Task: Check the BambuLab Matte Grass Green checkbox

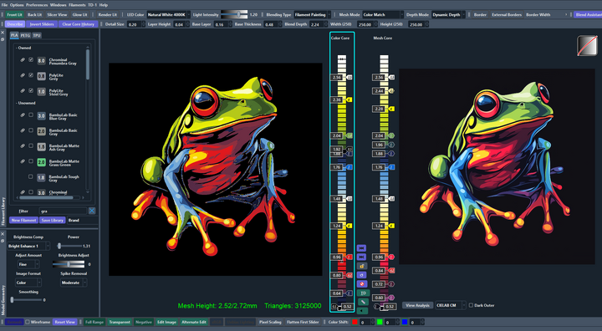Action: tap(31, 161)
